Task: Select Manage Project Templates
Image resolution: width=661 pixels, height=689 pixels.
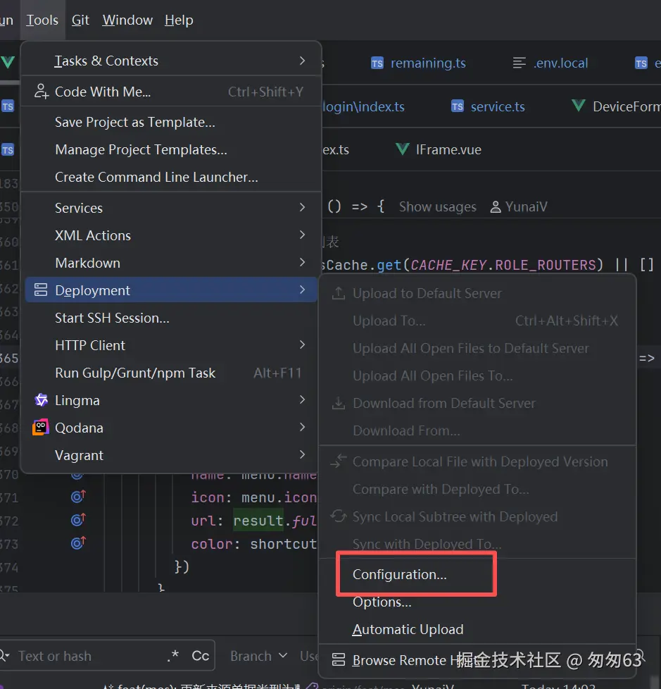Action: [171, 150]
